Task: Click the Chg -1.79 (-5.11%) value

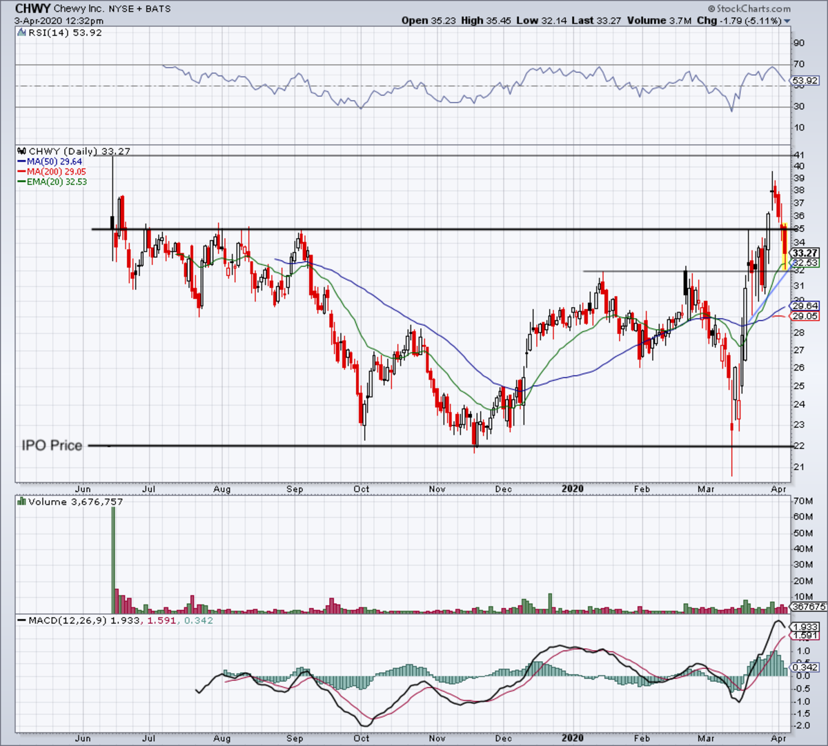Action: (738, 21)
